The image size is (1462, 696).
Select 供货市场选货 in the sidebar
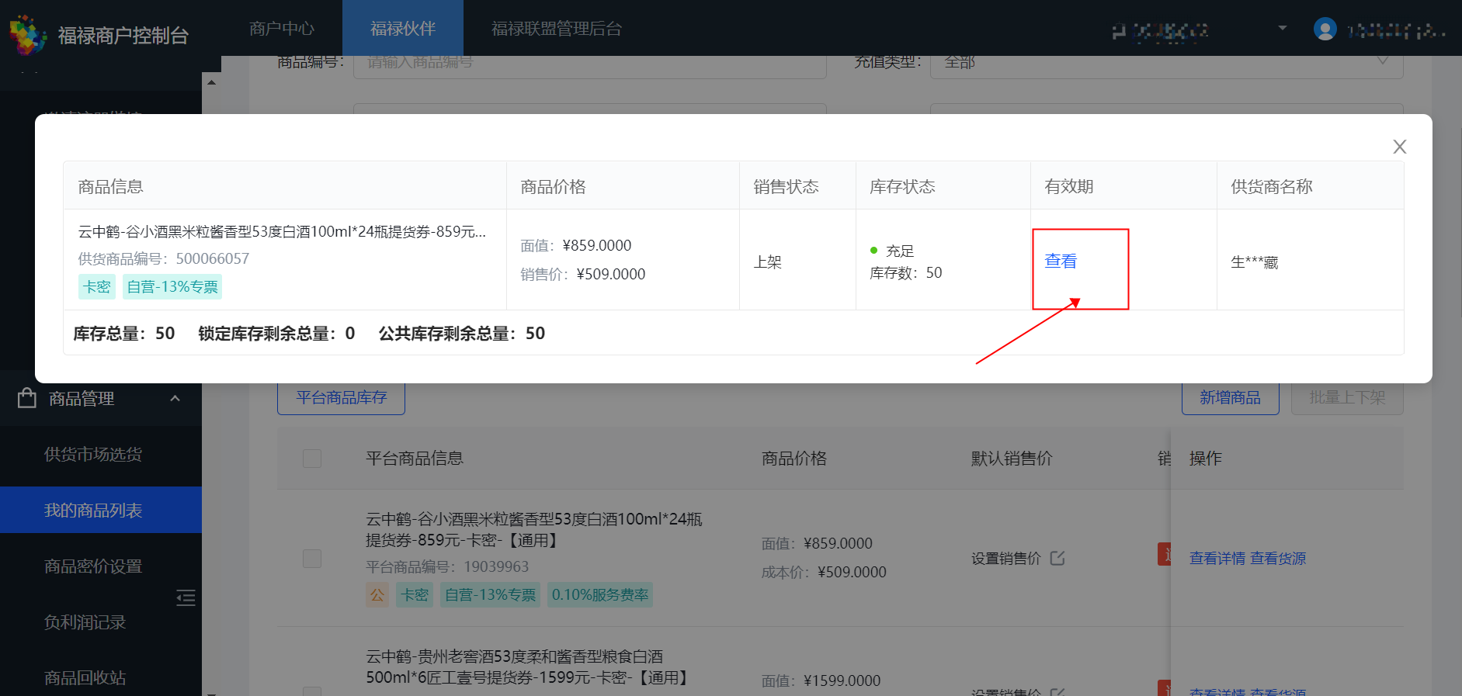point(93,455)
